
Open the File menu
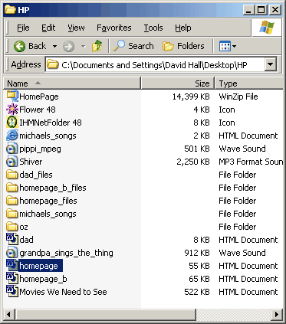click(x=23, y=28)
